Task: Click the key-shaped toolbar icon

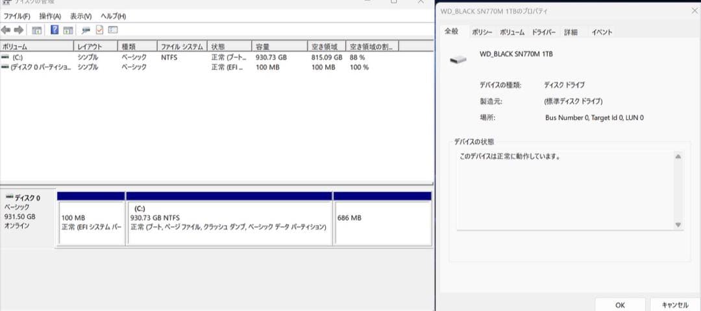Action: click(86, 30)
